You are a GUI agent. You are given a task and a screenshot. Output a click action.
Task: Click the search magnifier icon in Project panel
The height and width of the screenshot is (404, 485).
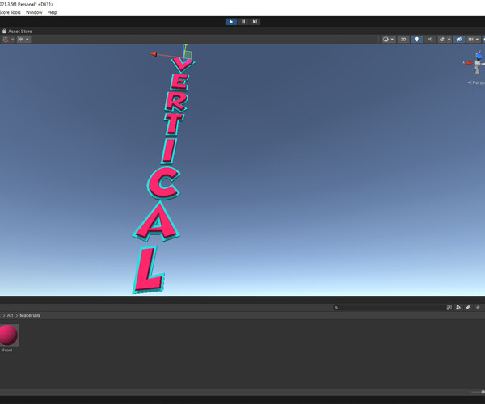click(x=336, y=308)
